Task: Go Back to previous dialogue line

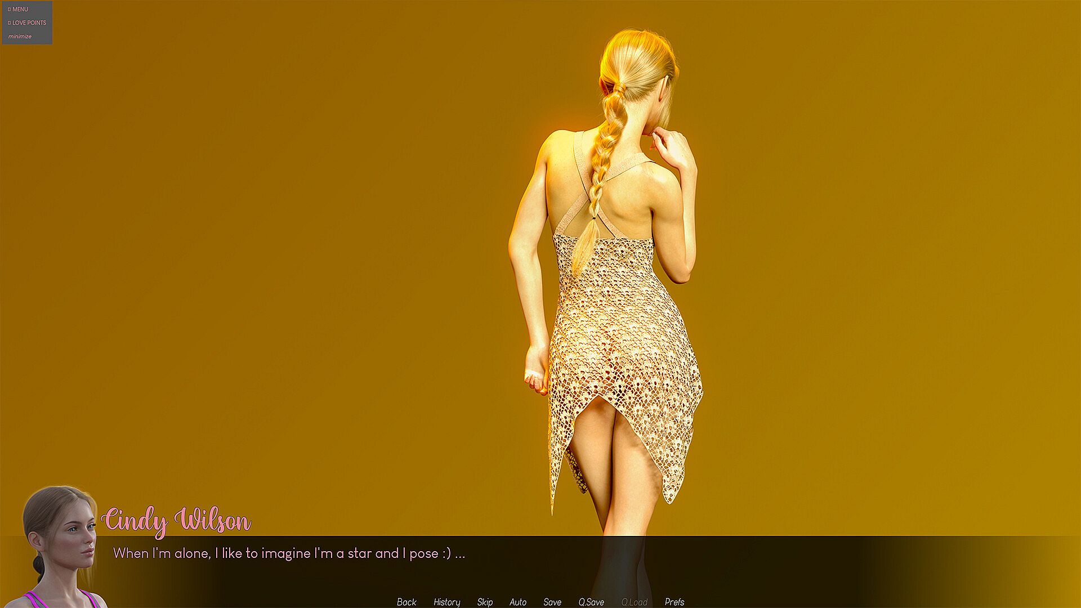Action: pyautogui.click(x=407, y=602)
